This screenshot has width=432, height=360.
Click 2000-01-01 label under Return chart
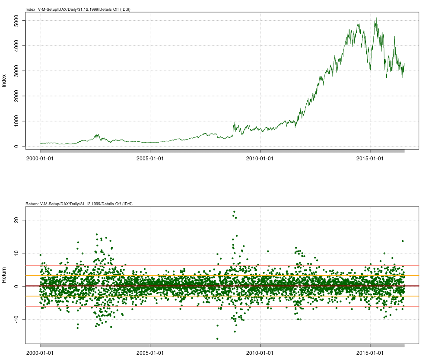40,353
